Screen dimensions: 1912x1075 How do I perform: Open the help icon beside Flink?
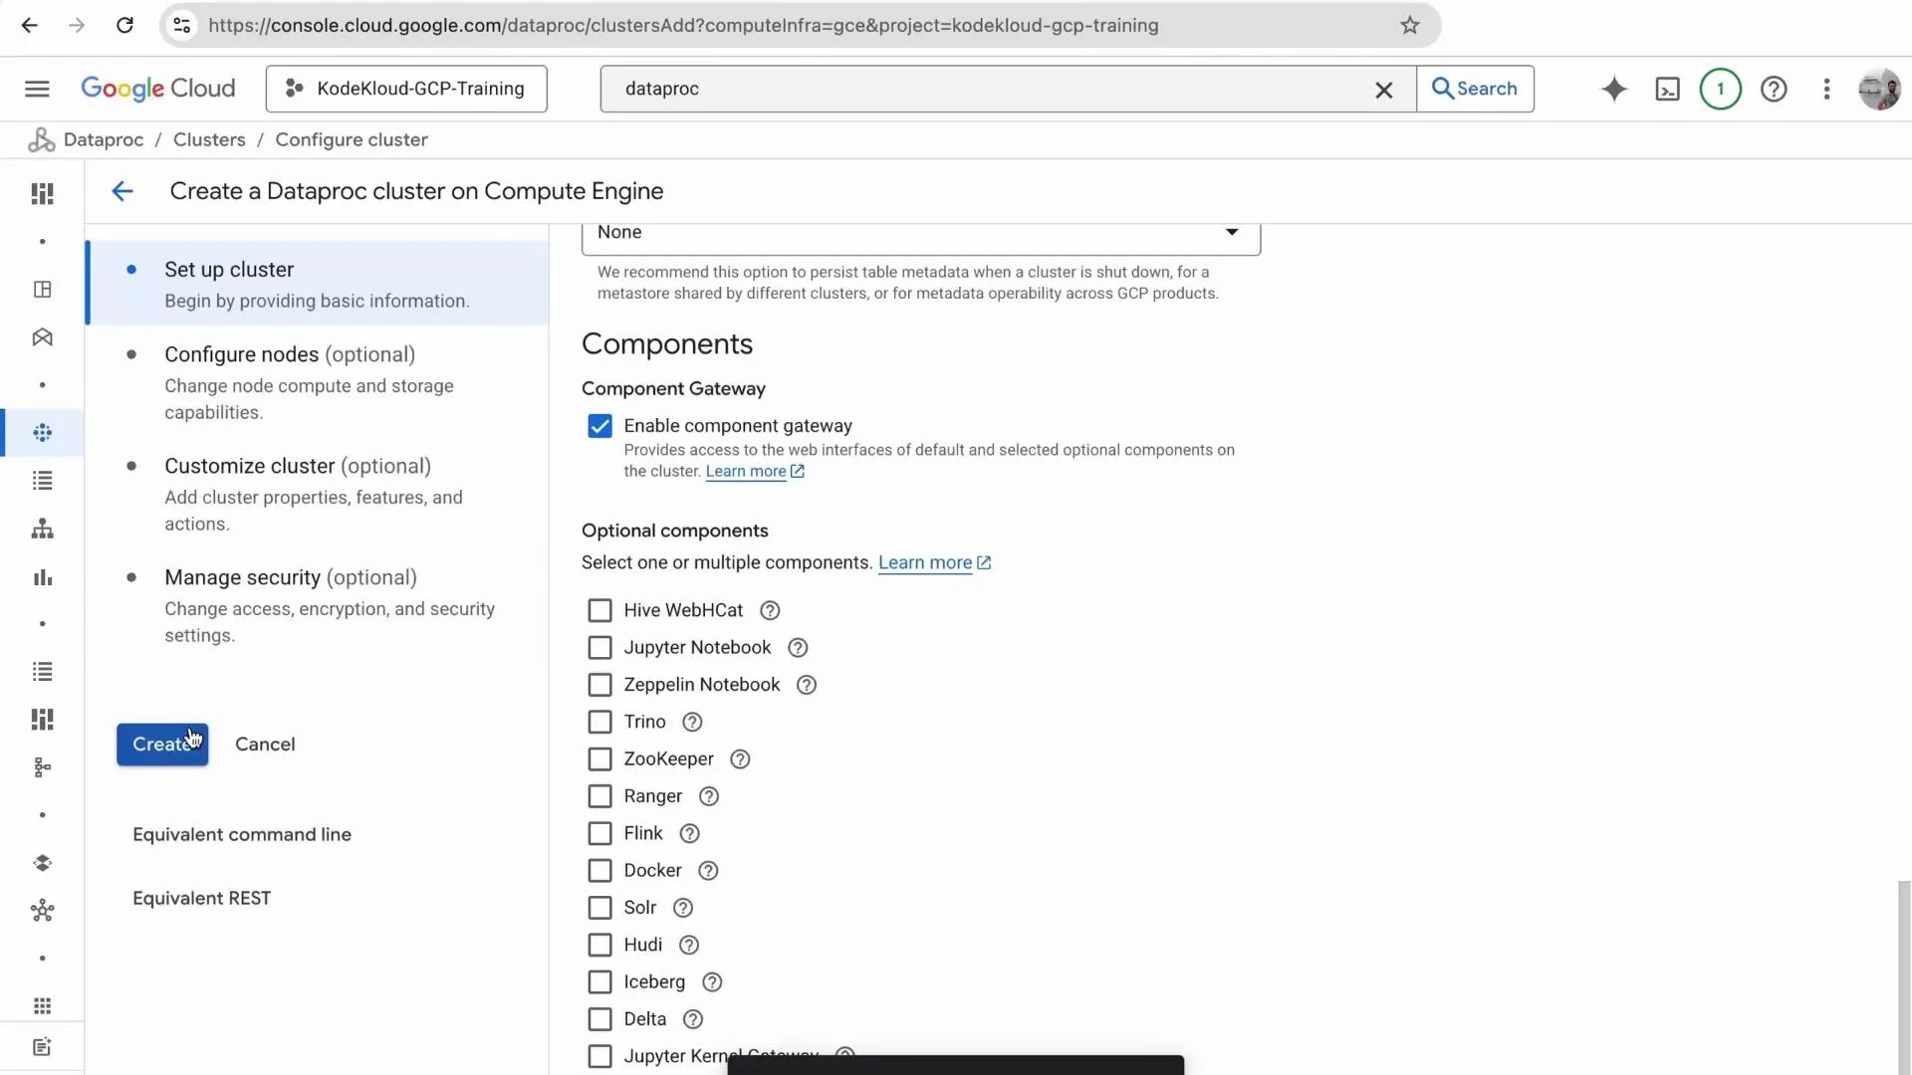click(x=689, y=833)
